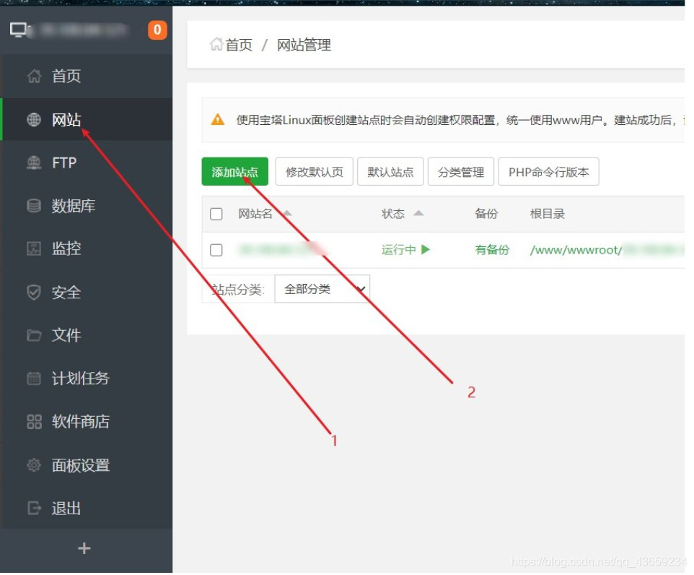Click the 有备份 backup link
Viewport: 694px width, 575px height.
point(492,250)
